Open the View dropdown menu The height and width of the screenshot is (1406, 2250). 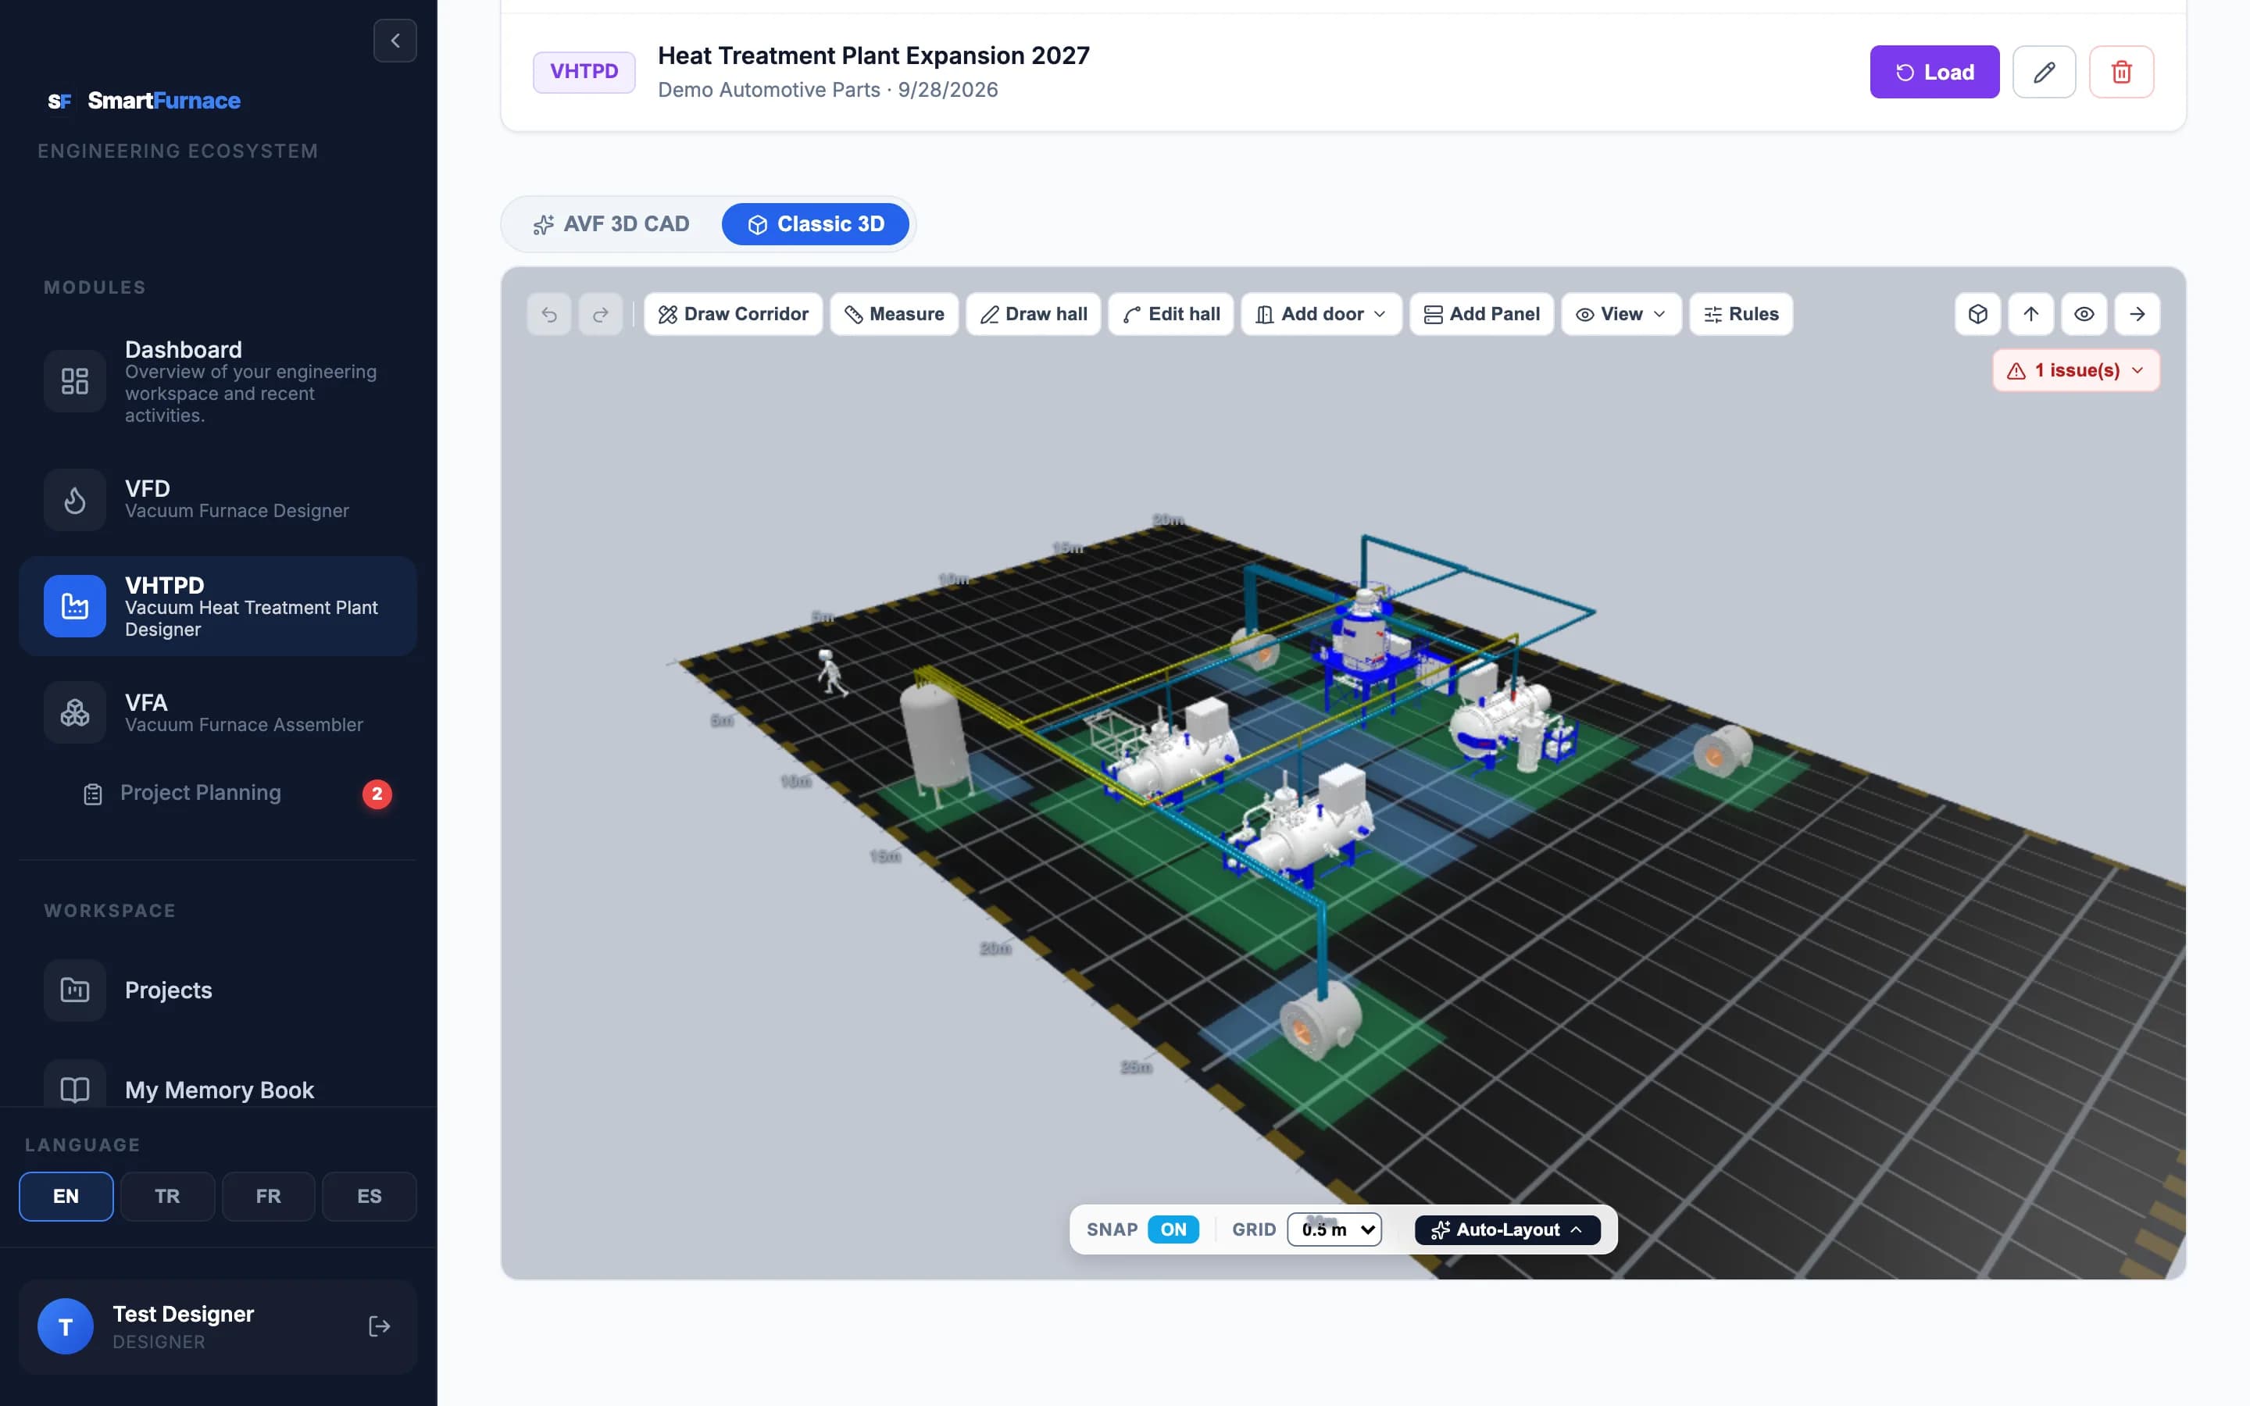pyautogui.click(x=1620, y=314)
